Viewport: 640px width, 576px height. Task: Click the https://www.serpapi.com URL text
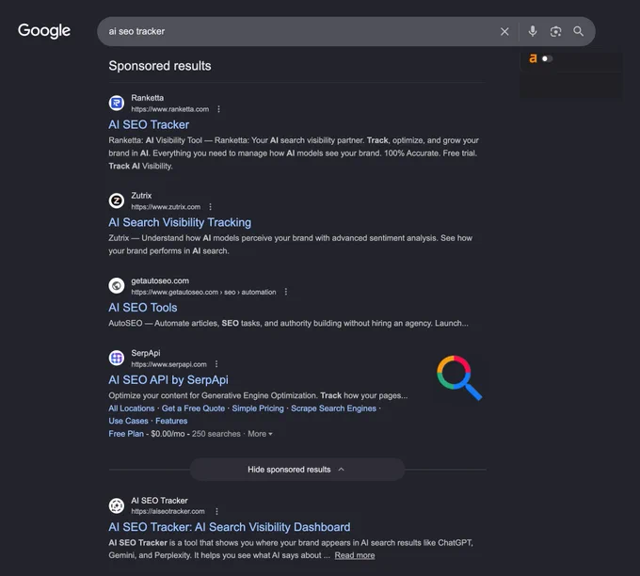[168, 364]
